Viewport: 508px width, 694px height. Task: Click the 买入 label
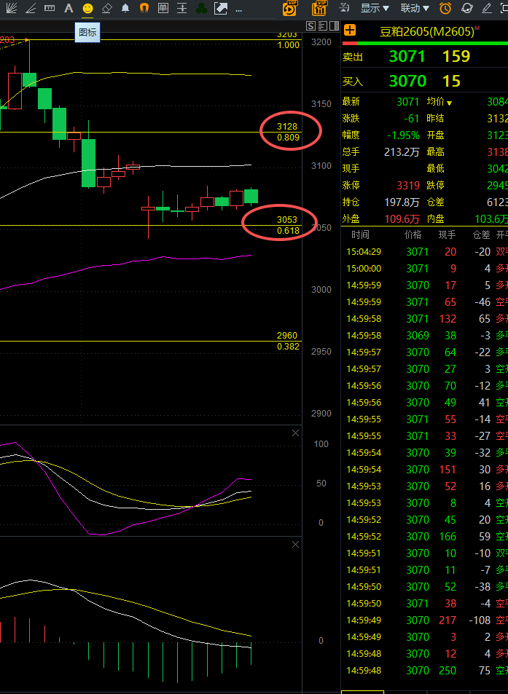[x=353, y=82]
